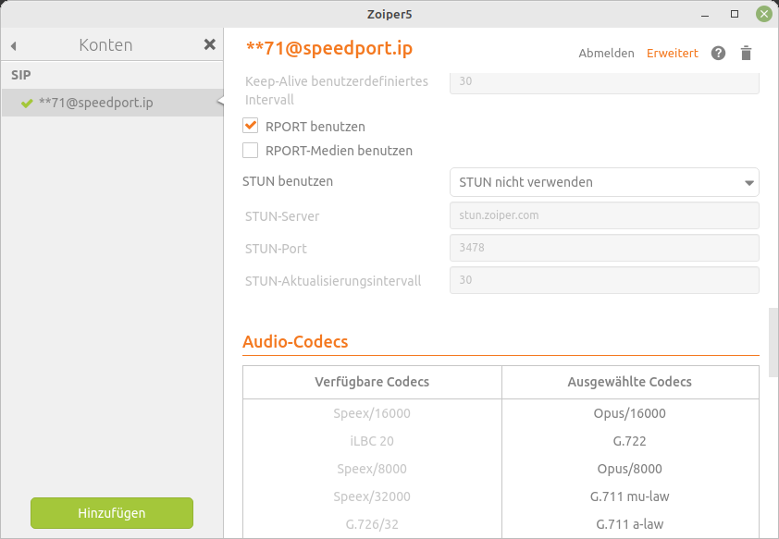The width and height of the screenshot is (779, 539).
Task: Maximize the Zoiper5 window
Action: point(735,14)
